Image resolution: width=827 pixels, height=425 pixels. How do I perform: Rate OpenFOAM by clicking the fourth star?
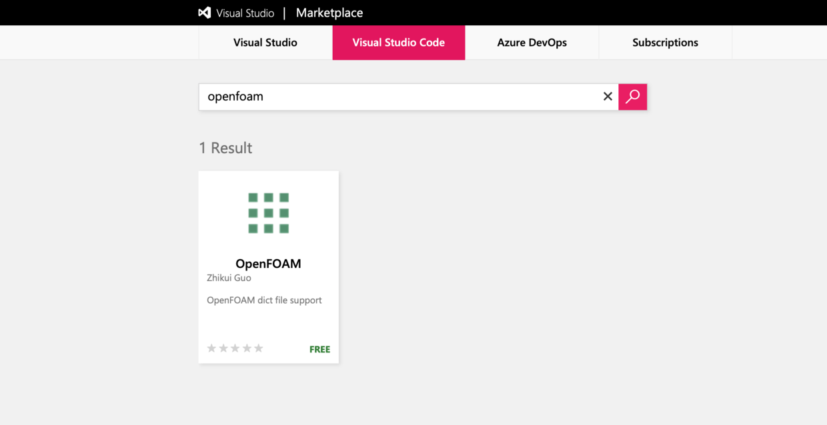[x=247, y=348]
